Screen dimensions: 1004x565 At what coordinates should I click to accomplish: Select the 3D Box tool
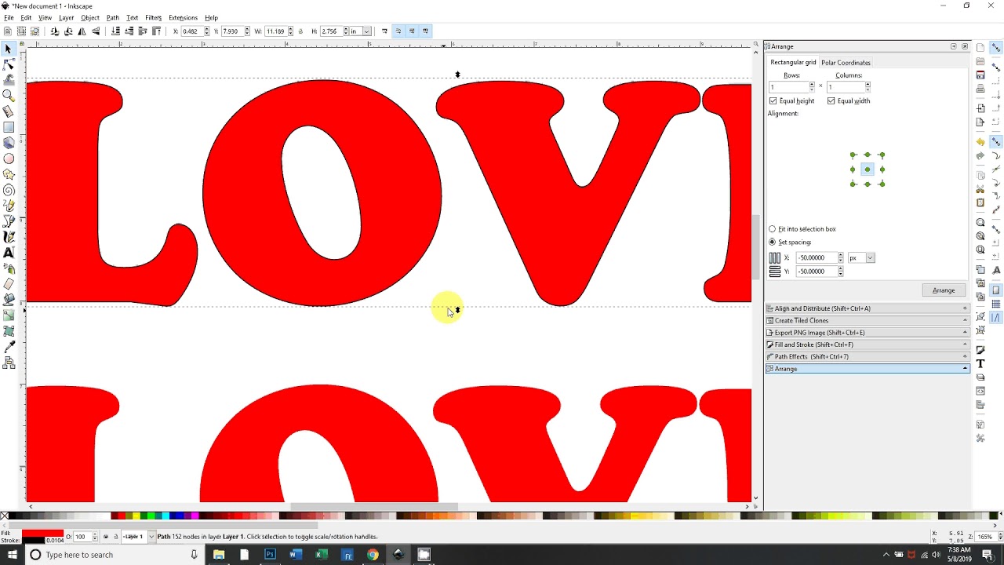(x=9, y=143)
